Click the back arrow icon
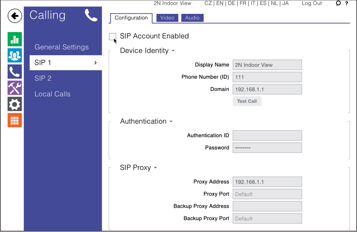Image resolution: width=357 pixels, height=232 pixels. click(15, 16)
